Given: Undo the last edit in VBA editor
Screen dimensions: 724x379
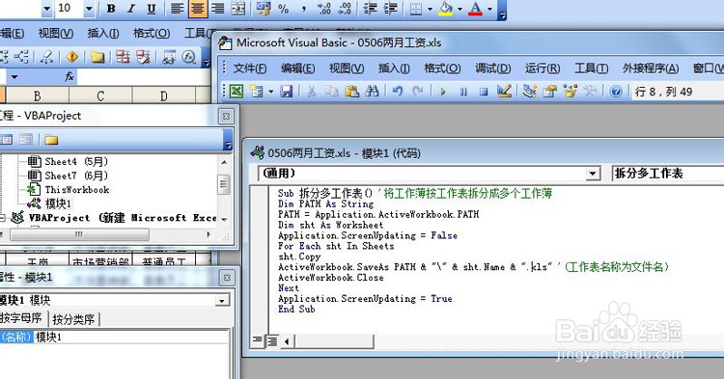Looking at the screenshot, I should pos(398,91).
